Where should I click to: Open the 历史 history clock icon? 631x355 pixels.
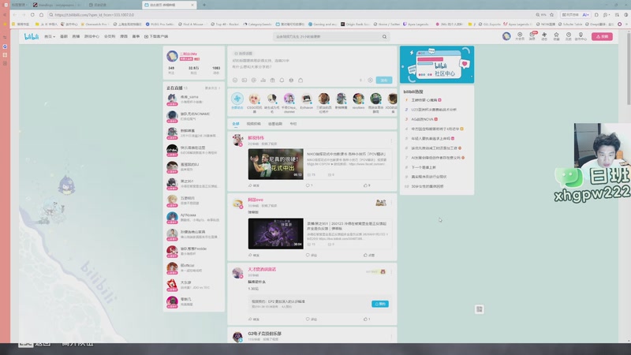[x=569, y=36]
